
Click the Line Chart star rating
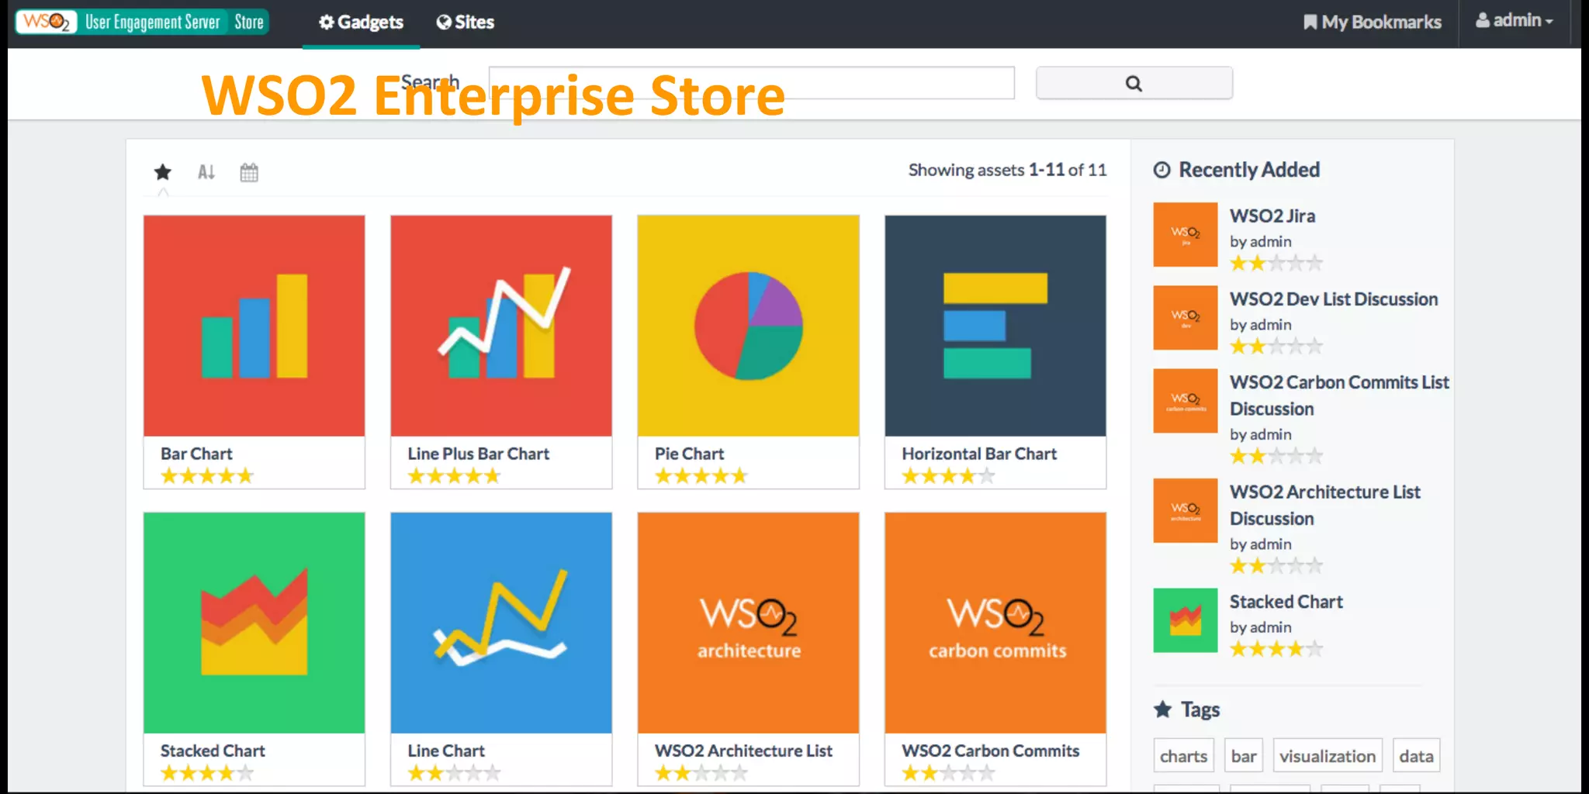454,773
